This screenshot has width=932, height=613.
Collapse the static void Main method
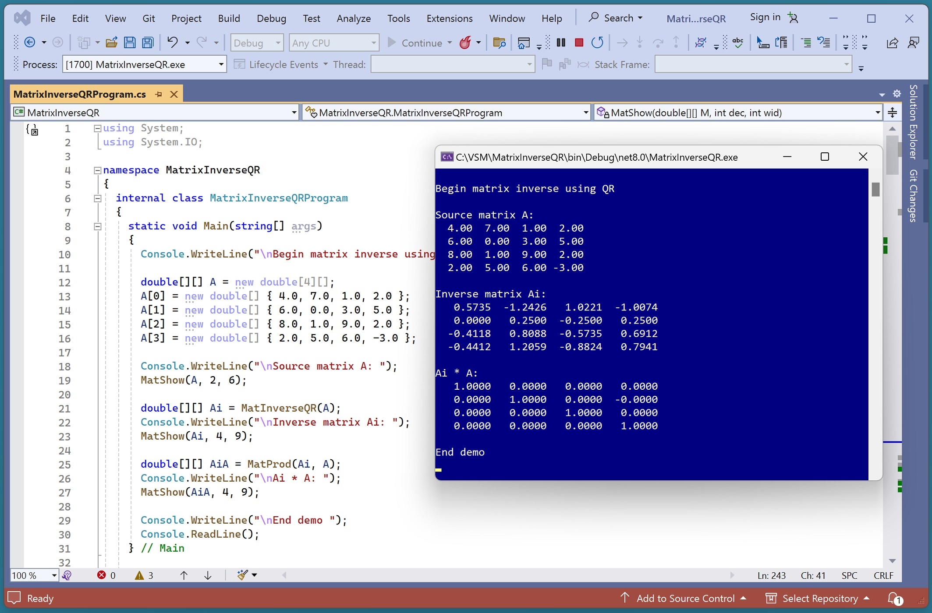coord(98,226)
